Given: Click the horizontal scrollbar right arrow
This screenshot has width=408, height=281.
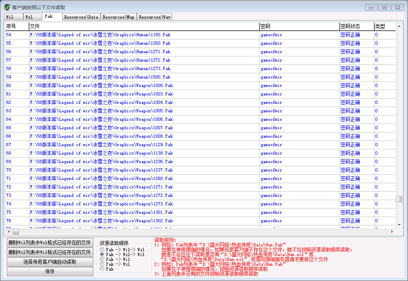Looking at the screenshot, I should point(392,232).
